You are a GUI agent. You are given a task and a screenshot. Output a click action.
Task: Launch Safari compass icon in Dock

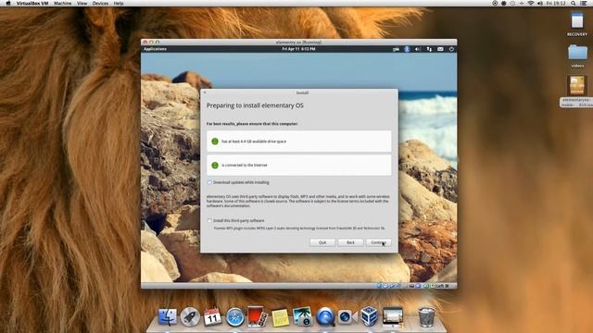(x=234, y=316)
